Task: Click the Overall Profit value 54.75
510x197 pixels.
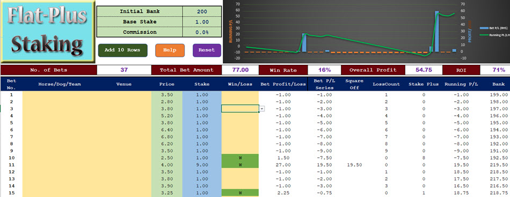Action: (424, 70)
